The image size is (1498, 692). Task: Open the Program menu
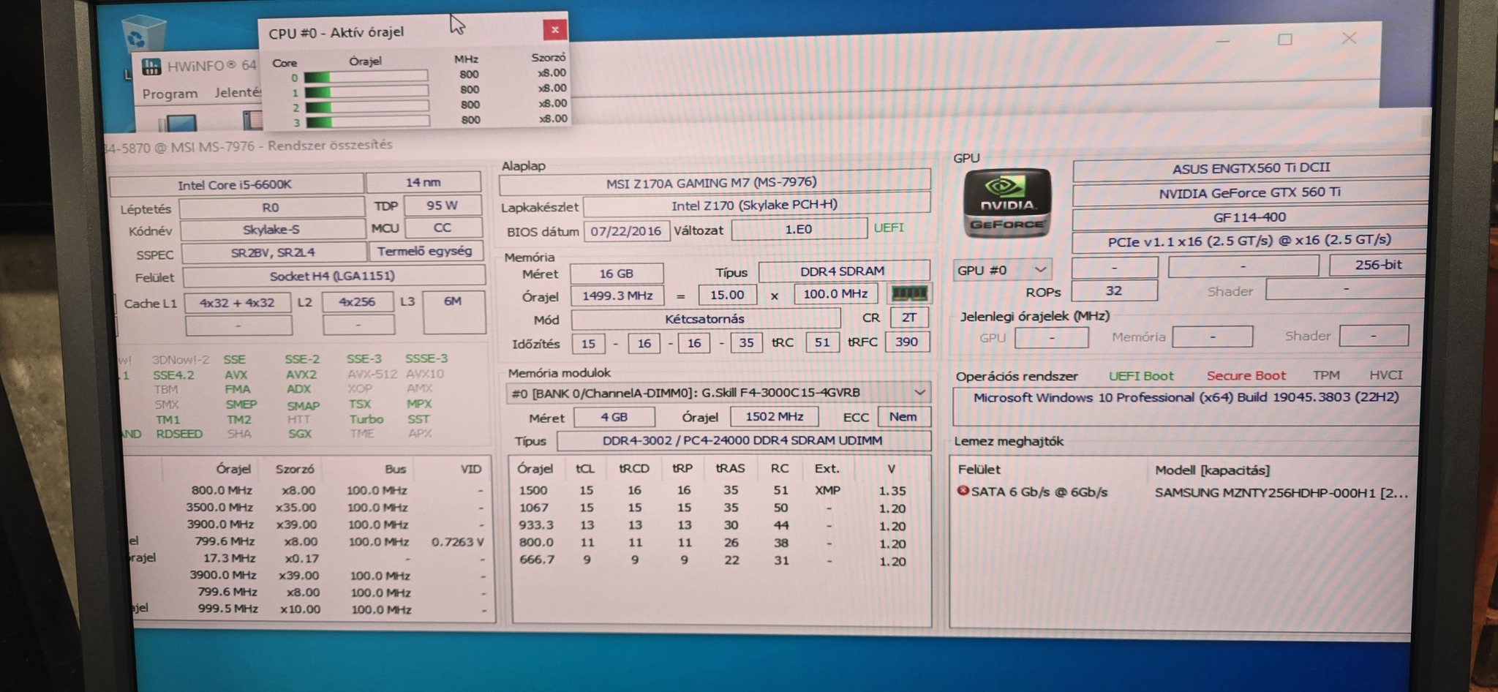(170, 94)
